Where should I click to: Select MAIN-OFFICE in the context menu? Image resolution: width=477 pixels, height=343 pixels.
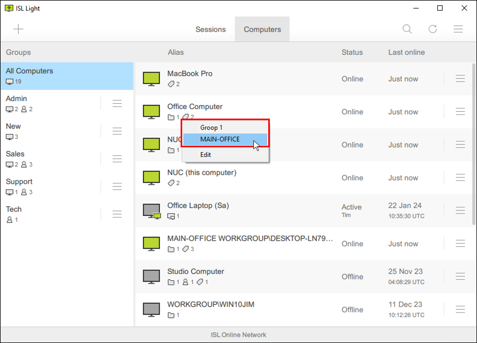[220, 139]
